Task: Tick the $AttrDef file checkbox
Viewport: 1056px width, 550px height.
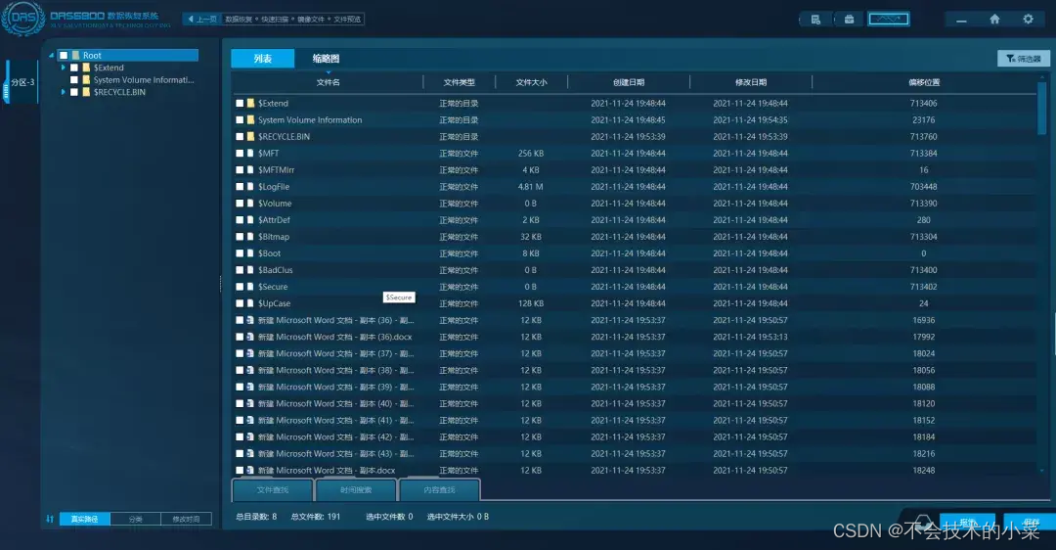Action: (x=240, y=220)
